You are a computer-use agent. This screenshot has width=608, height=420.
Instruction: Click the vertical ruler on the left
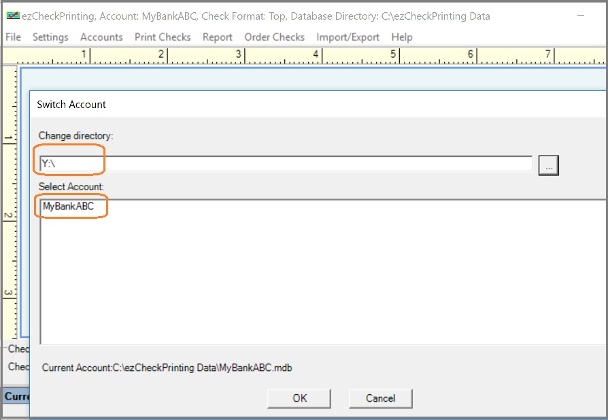(10, 204)
